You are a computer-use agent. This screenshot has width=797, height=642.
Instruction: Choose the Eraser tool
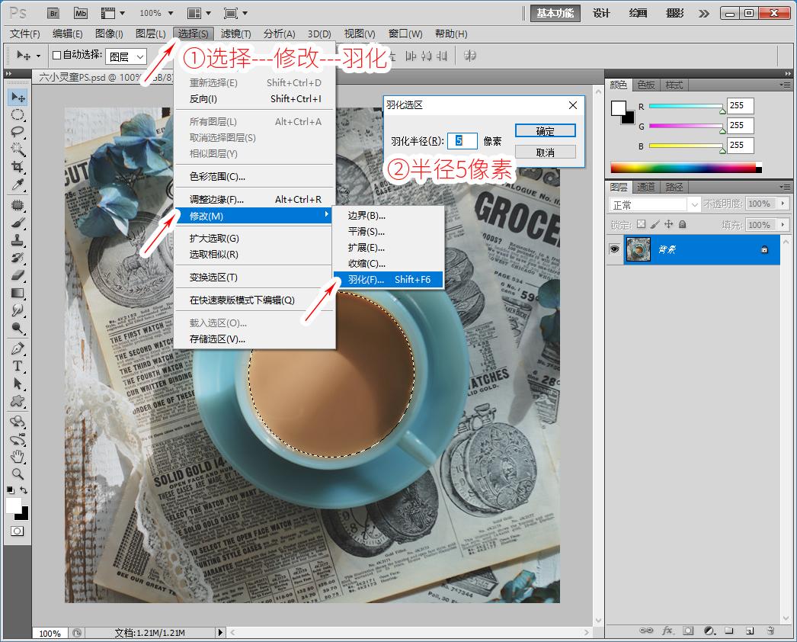[x=18, y=275]
